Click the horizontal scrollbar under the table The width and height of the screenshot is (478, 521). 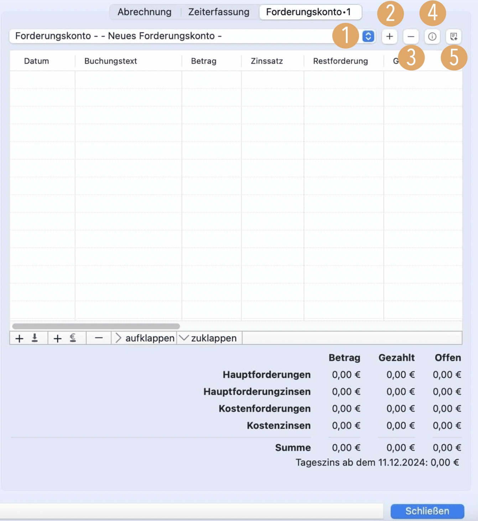pyautogui.click(x=96, y=326)
